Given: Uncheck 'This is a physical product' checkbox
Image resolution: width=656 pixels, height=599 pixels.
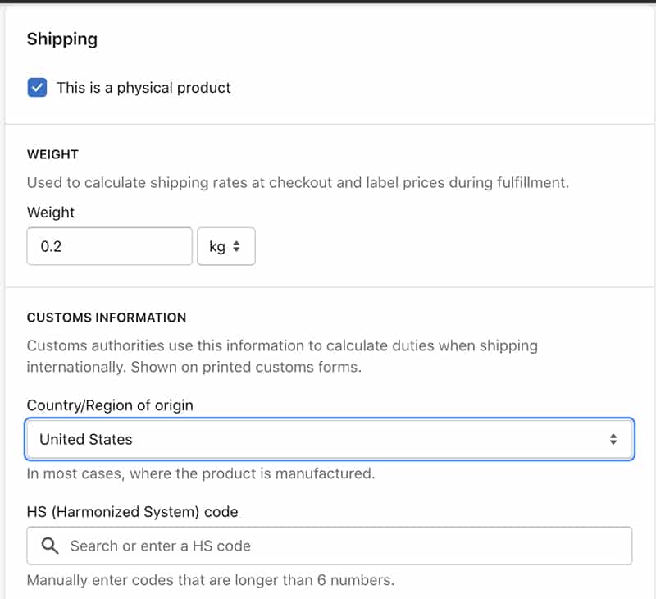Looking at the screenshot, I should 37,88.
